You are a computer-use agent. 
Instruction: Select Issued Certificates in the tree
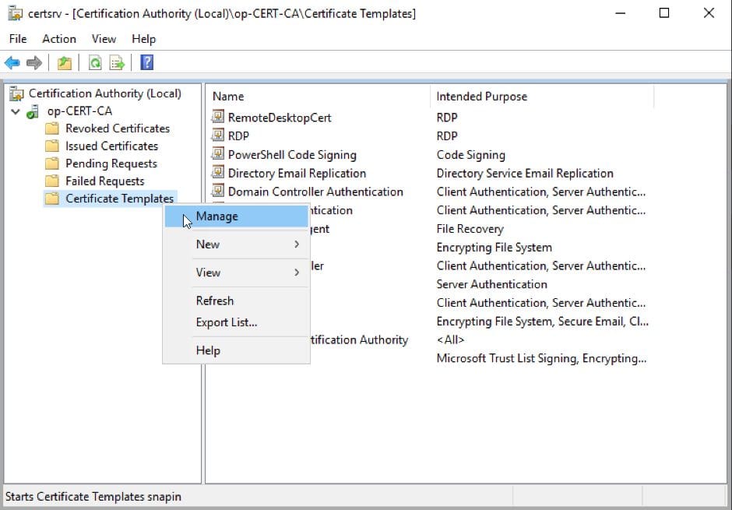click(112, 146)
